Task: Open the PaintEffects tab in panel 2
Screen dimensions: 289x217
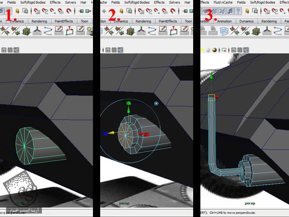Action: 168,21
